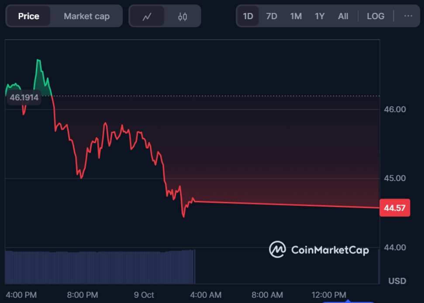
Task: Click the 8:00 PM time axis label
Action: click(x=82, y=295)
